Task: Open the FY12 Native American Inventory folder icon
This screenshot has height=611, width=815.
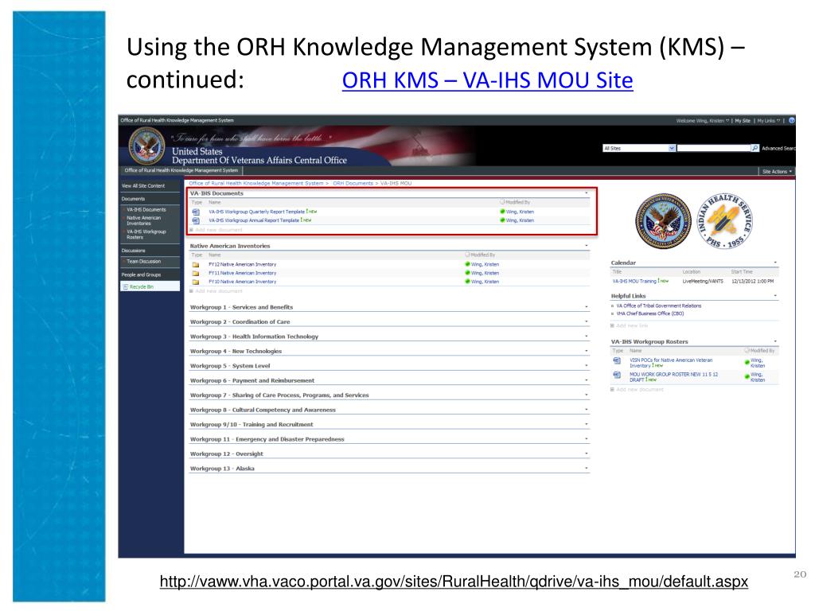Action: tap(195, 263)
